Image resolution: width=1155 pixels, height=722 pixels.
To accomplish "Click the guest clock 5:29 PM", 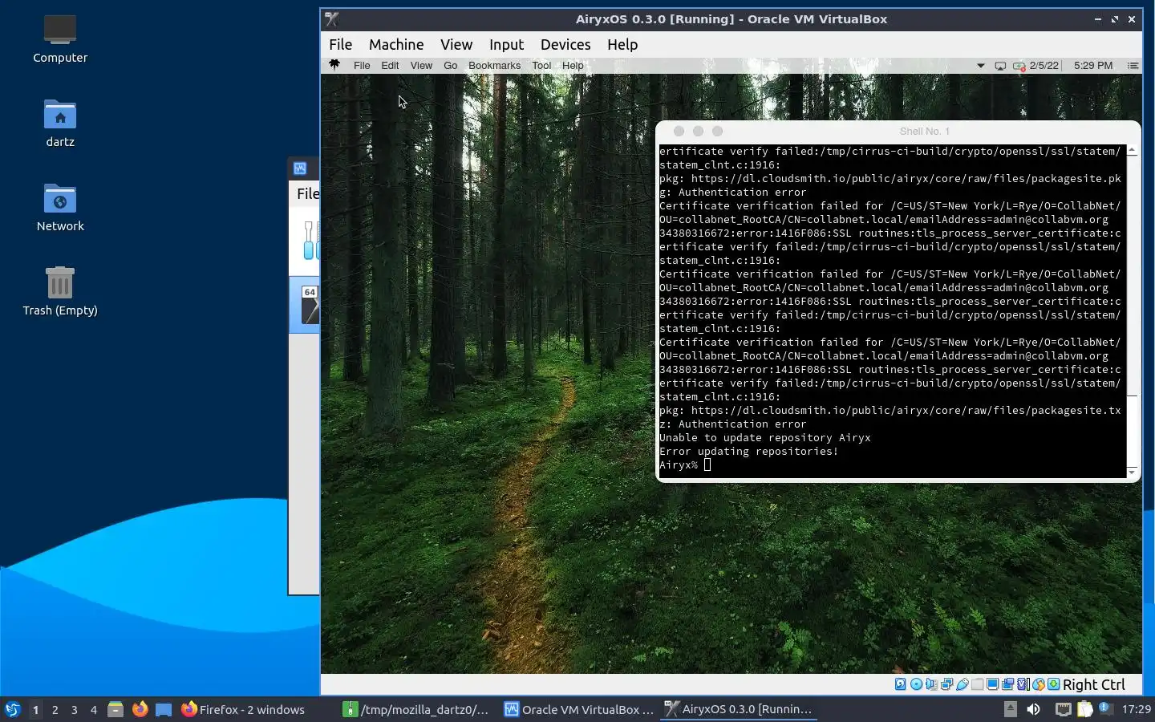I will [1093, 65].
